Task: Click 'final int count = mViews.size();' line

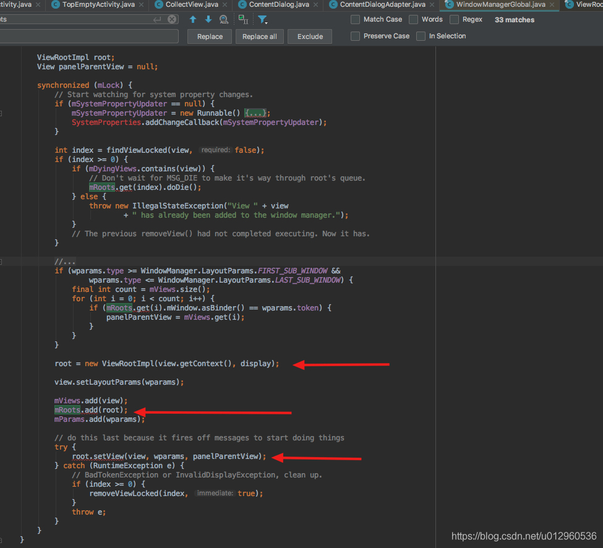Action: point(141,289)
